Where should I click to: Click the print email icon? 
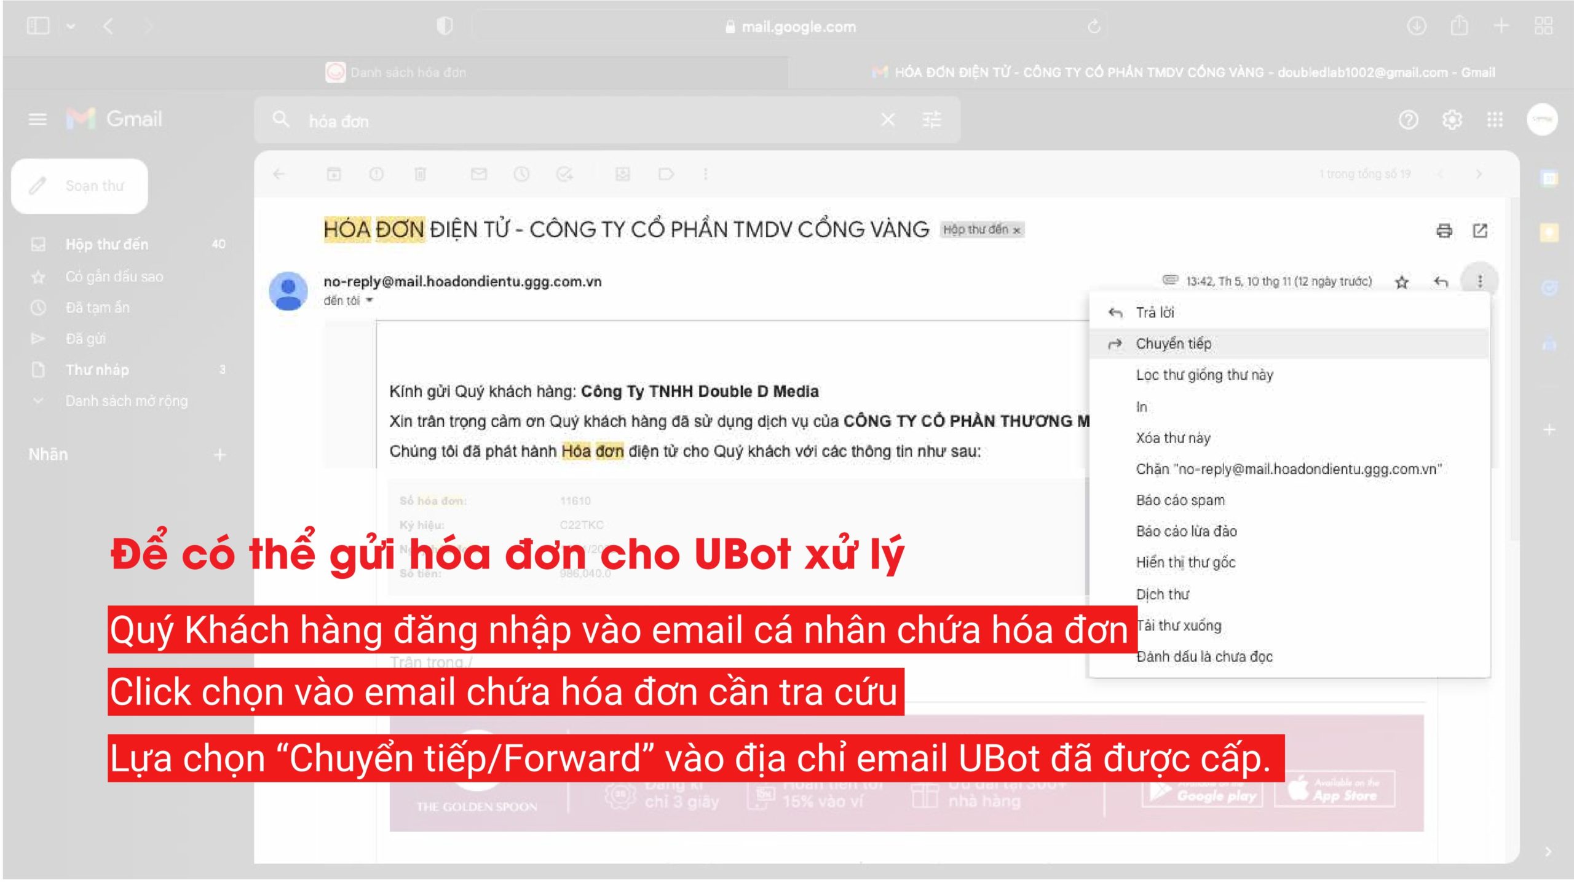1444,230
